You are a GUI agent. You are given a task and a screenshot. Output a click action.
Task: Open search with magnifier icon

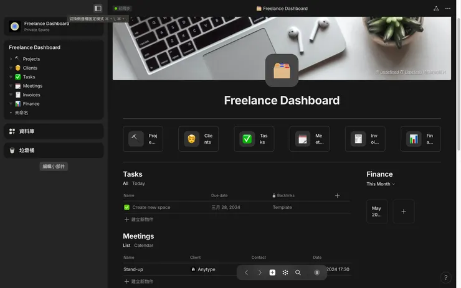coord(298,272)
